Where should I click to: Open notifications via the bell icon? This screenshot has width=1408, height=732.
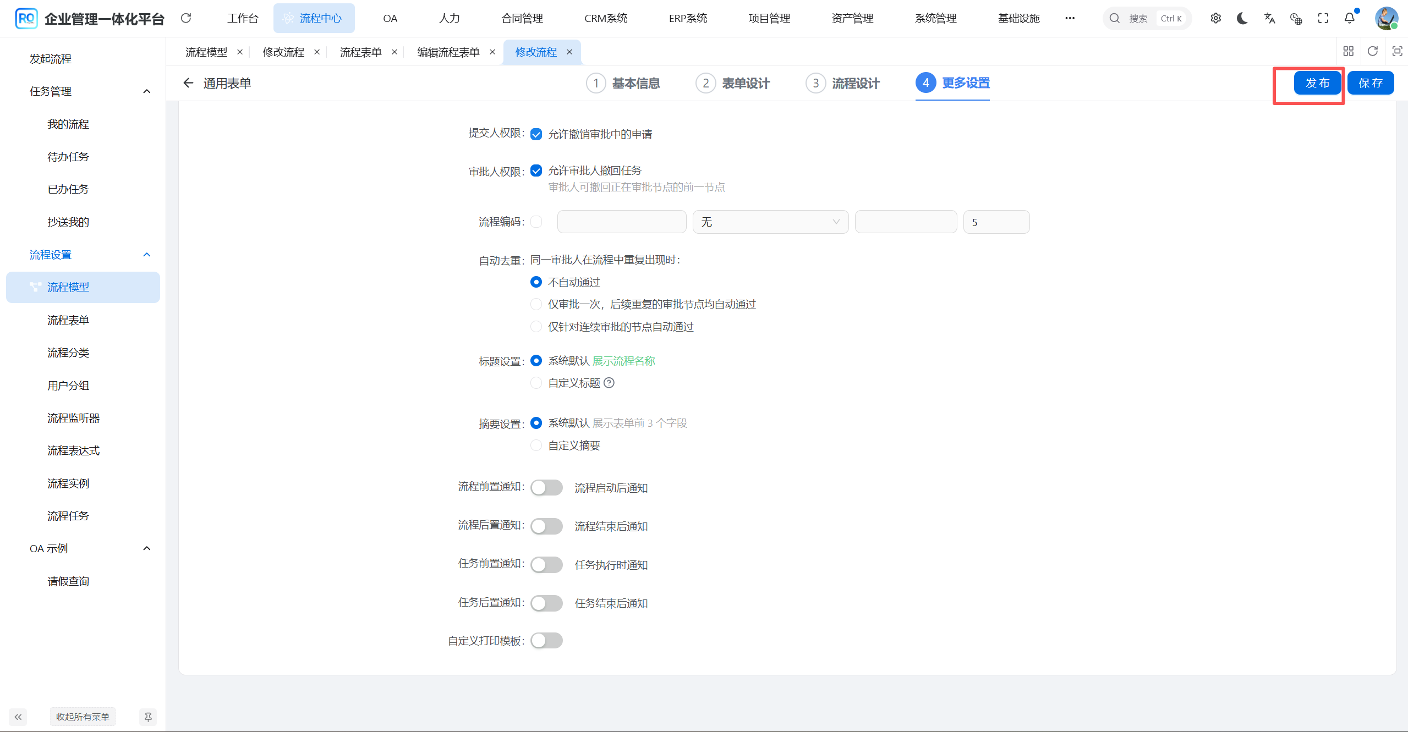tap(1349, 18)
